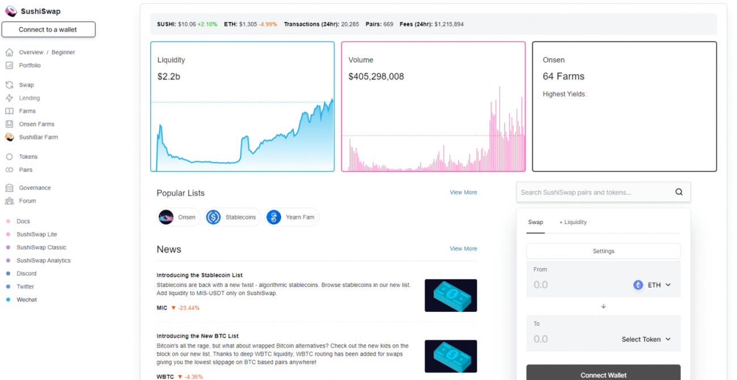Image resolution: width=737 pixels, height=380 pixels.
Task: Click the Connect Wallet button
Action: coord(603,374)
